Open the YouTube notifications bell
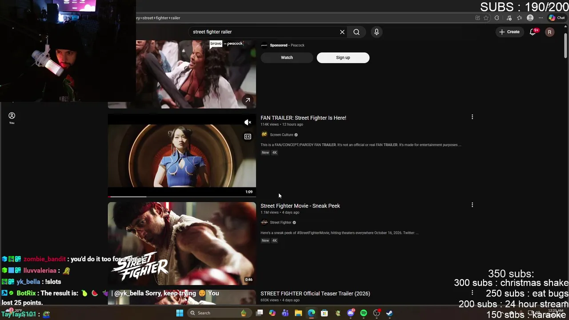The image size is (569, 320). (533, 32)
